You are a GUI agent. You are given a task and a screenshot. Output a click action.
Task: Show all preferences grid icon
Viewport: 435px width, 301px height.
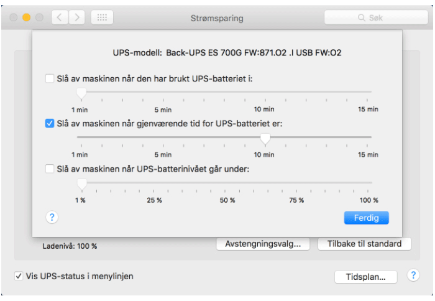point(102,17)
